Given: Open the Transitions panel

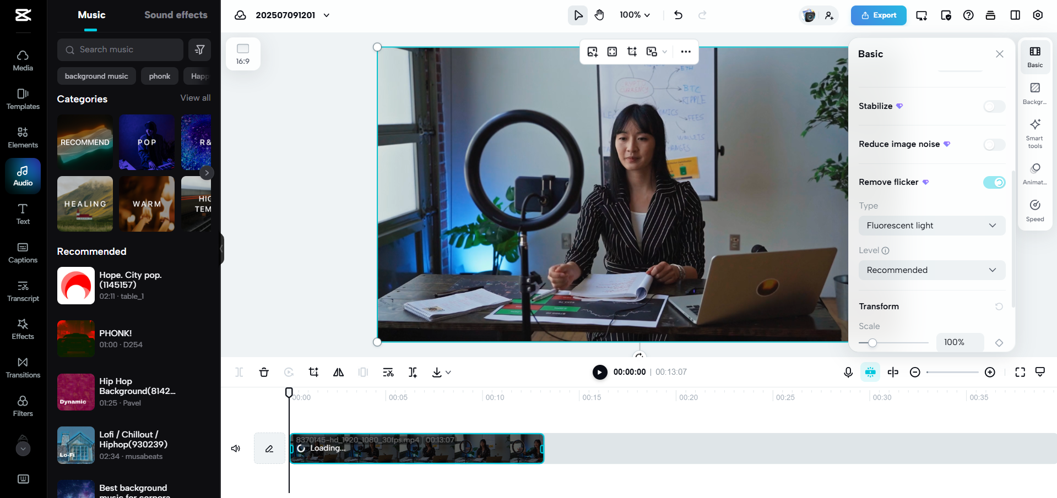Looking at the screenshot, I should click(23, 368).
